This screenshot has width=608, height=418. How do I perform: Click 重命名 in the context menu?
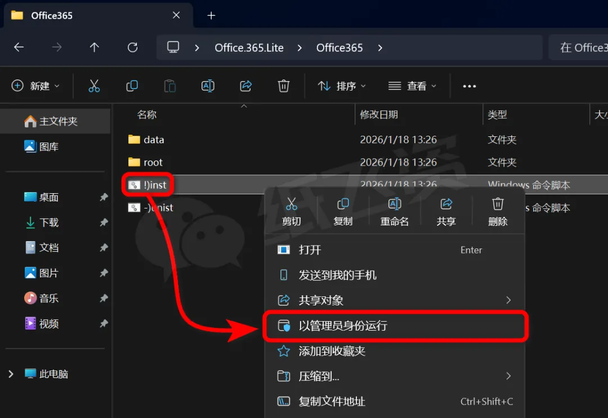[394, 212]
